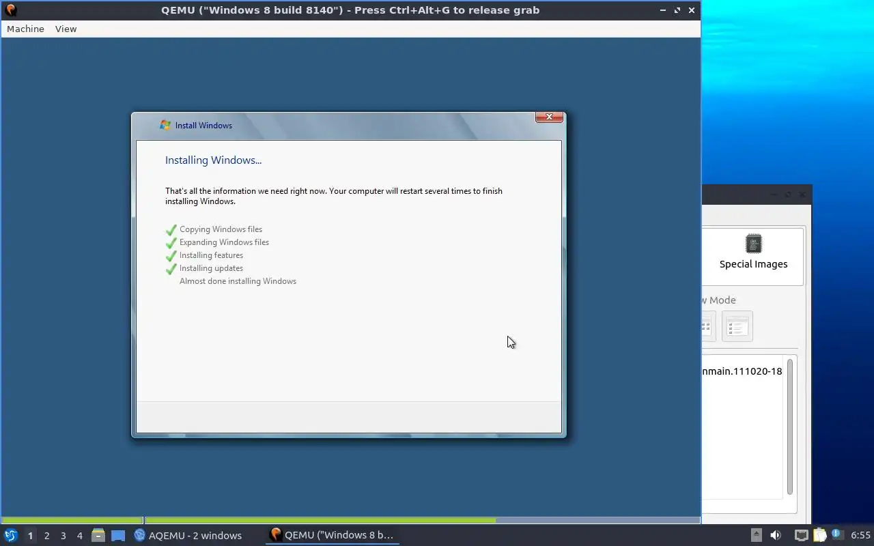
Task: Maximize the QEMU window
Action: click(x=677, y=10)
